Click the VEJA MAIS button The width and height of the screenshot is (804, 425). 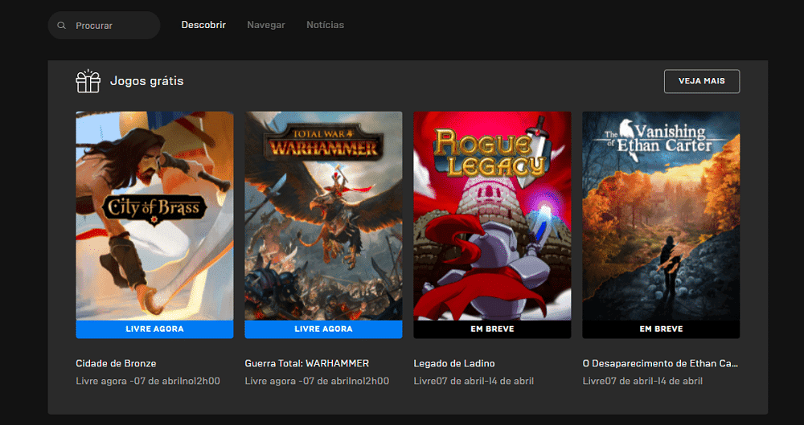coord(702,81)
